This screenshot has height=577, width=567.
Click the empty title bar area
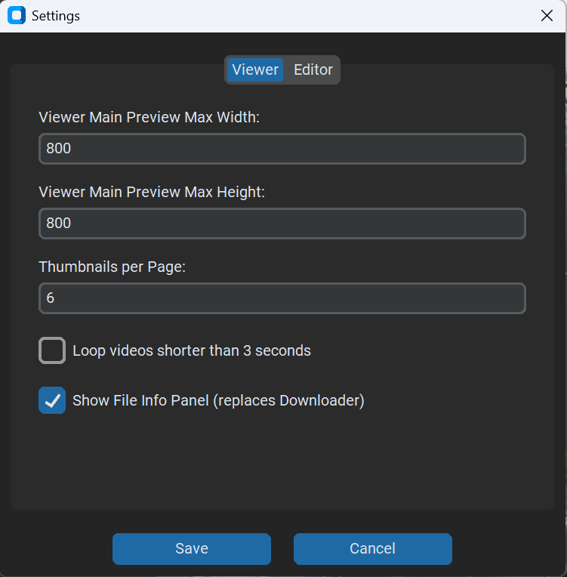tap(302, 16)
